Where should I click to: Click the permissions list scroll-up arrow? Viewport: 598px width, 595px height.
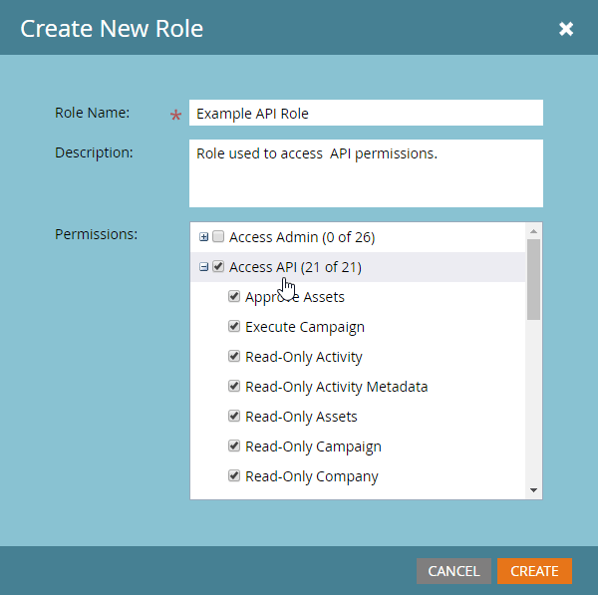tap(534, 230)
